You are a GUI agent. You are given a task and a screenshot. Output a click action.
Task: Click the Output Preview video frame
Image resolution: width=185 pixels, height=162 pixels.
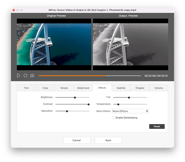click(x=130, y=44)
